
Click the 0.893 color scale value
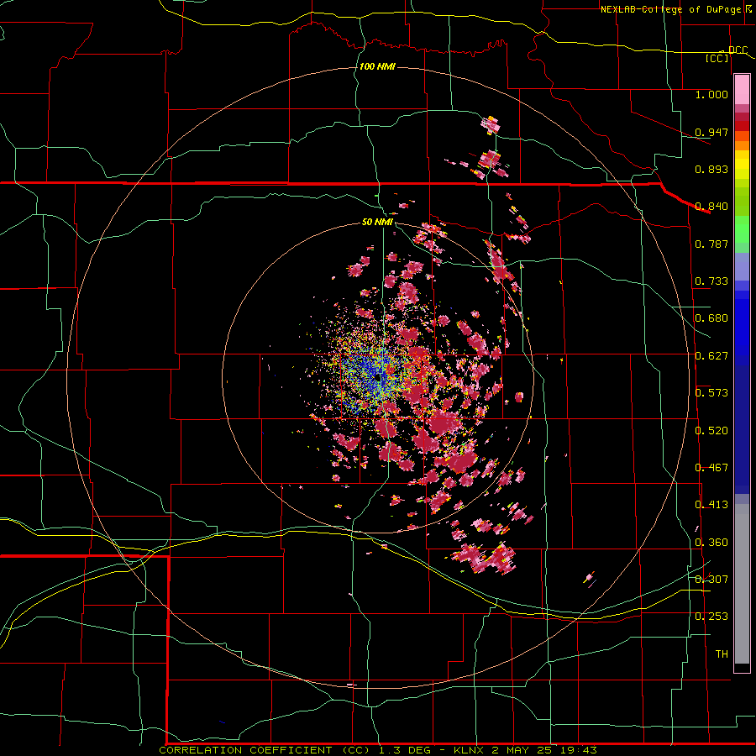coord(711,169)
